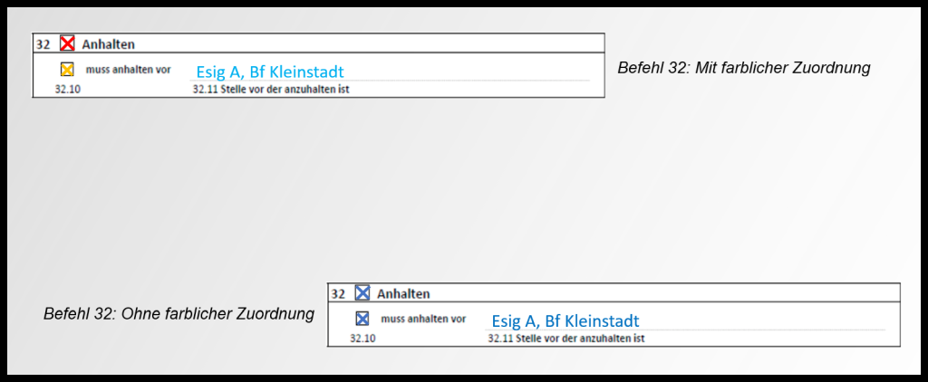Viewport: 928px width, 382px height.
Task: Click caption 'Befehl 32: Mit farblicher Zuordnung'
Action: [x=743, y=68]
